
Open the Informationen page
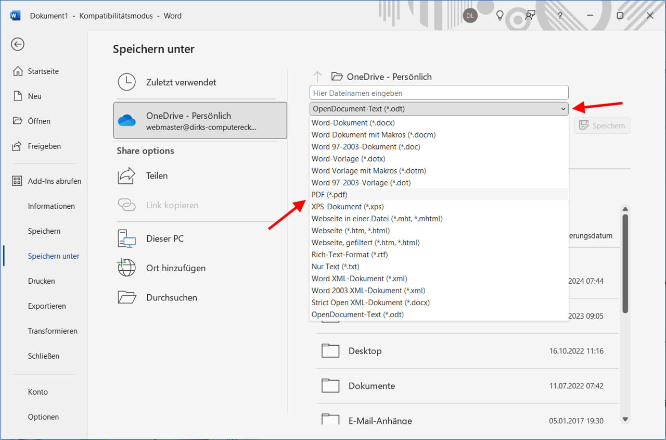pos(51,206)
